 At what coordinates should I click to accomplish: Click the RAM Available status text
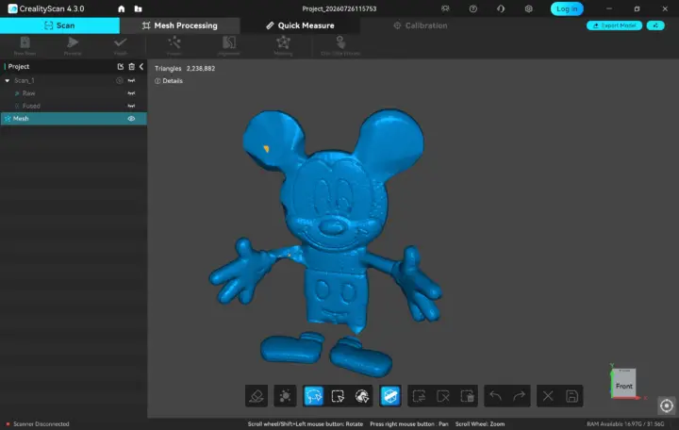[x=625, y=424]
